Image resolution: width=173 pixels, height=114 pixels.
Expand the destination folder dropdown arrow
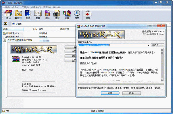tap(148, 45)
